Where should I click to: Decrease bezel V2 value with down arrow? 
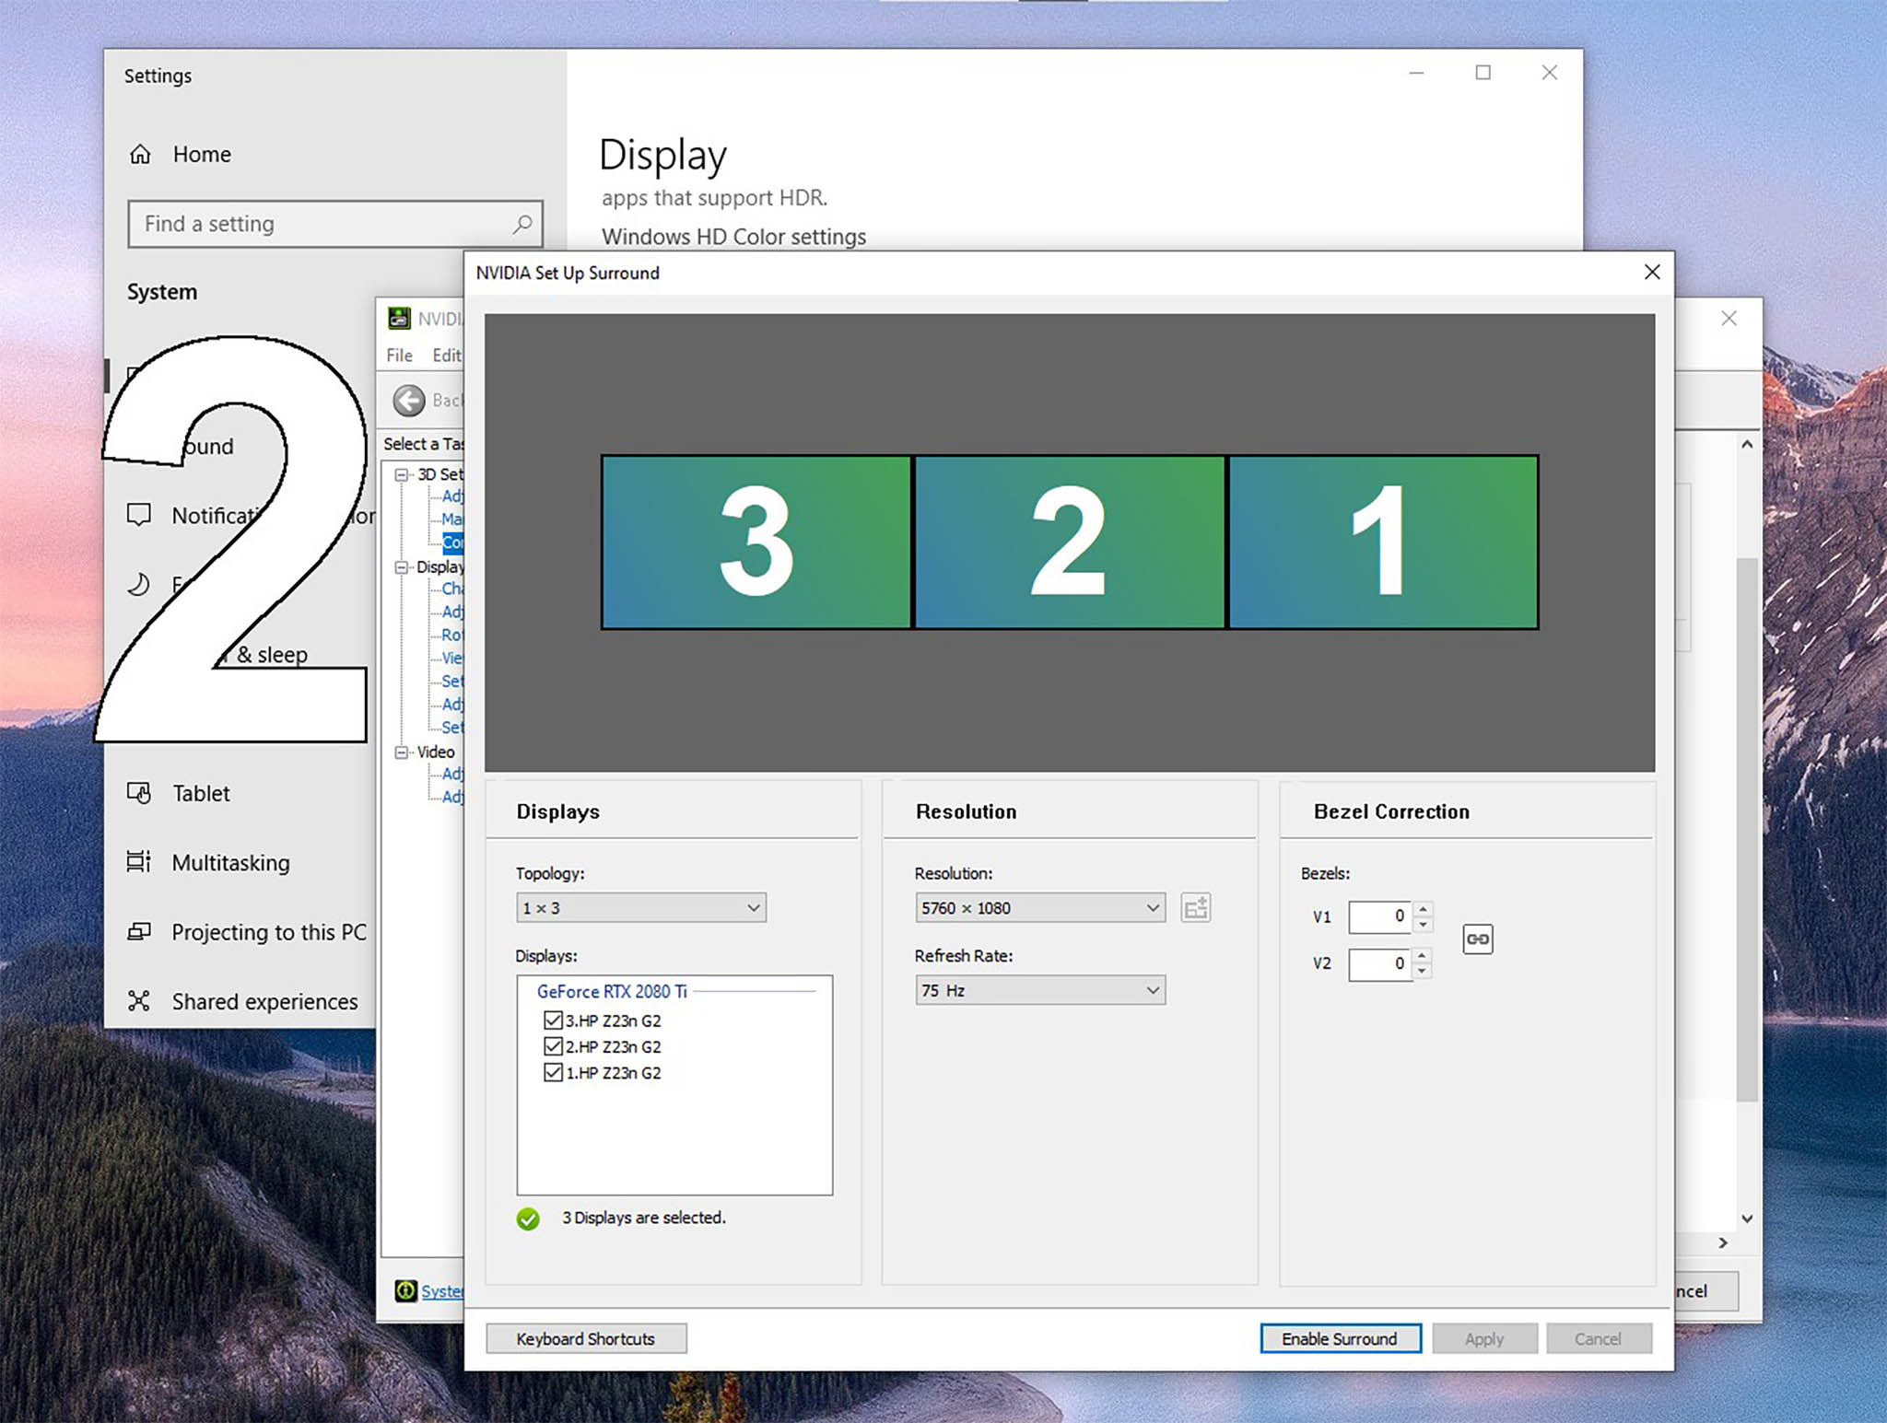point(1423,971)
